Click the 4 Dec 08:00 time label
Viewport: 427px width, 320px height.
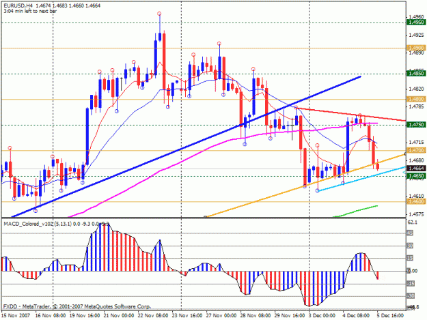pyautogui.click(x=356, y=315)
